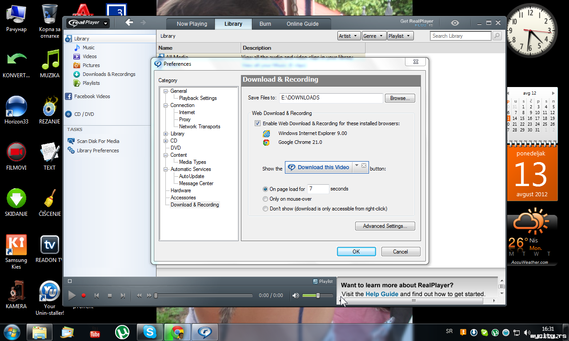This screenshot has height=341, width=569.
Task: Click the Next track button
Action: pos(123,296)
